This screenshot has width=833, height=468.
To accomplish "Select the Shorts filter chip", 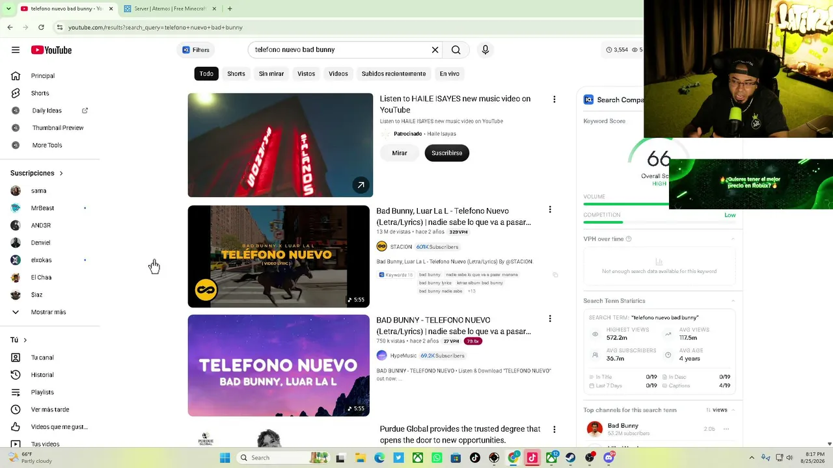I will pos(236,73).
